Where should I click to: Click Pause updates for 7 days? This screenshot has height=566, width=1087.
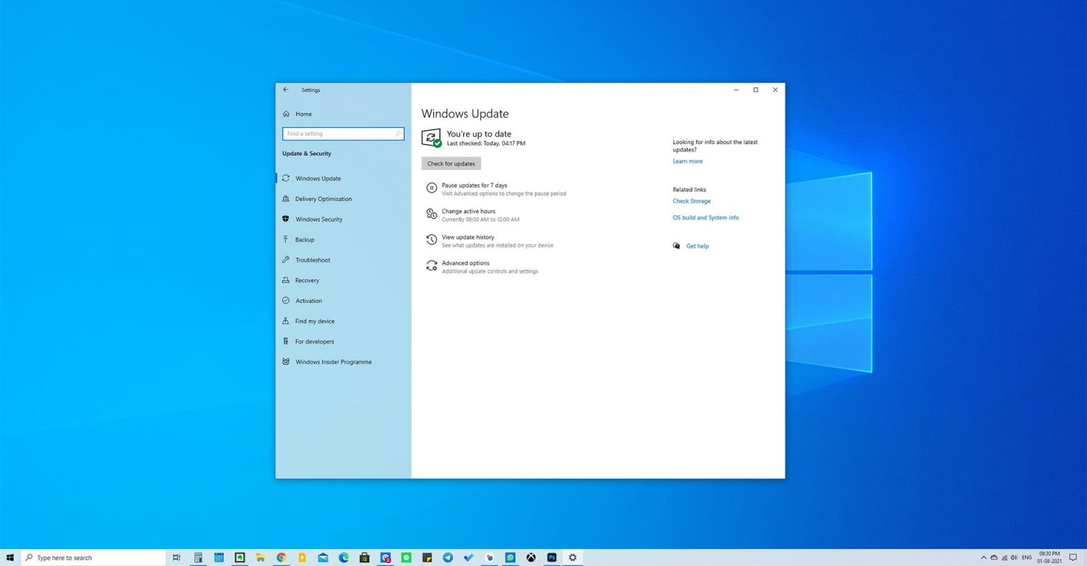tap(474, 185)
